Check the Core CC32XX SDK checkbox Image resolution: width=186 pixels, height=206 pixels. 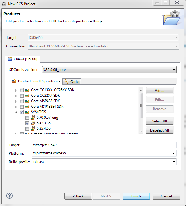tap(21, 96)
